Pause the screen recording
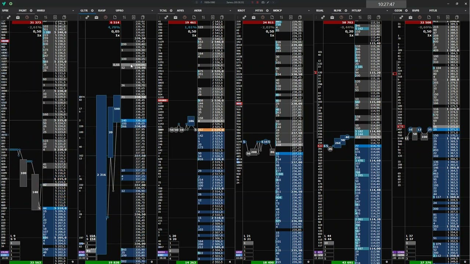The height and width of the screenshot is (264, 470). coord(252,3)
